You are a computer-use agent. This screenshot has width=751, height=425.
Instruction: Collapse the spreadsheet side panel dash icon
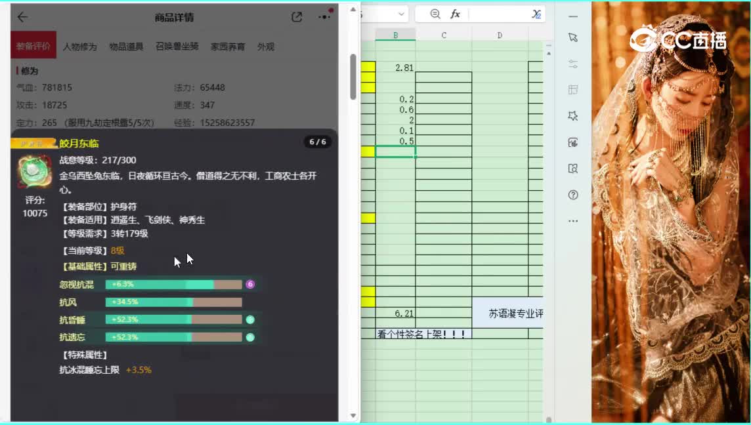point(573,16)
